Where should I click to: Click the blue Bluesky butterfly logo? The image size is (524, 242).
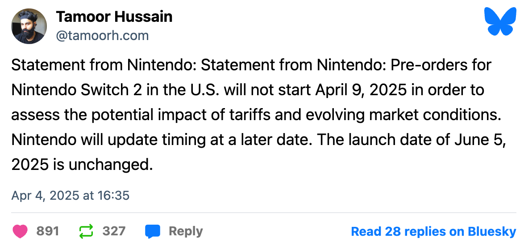coord(500,21)
